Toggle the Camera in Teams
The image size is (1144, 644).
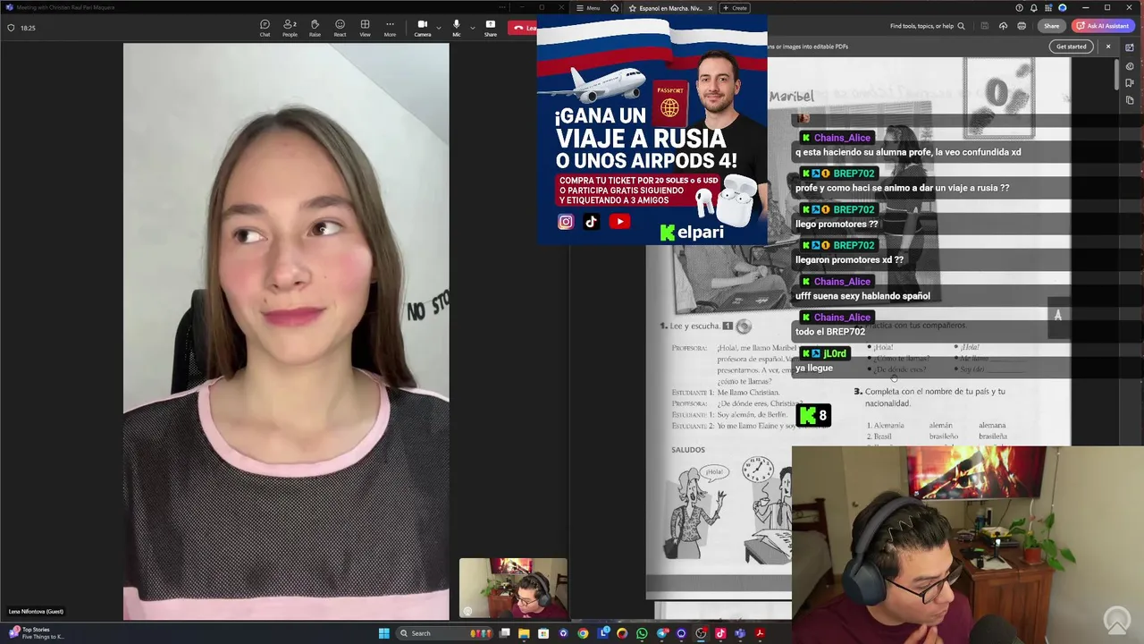click(423, 28)
